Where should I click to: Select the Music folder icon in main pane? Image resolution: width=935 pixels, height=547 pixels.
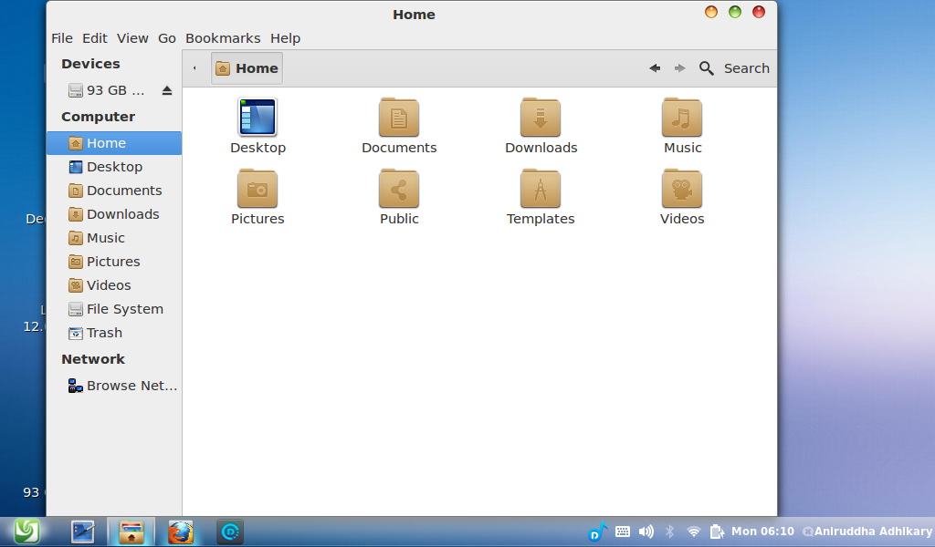pyautogui.click(x=682, y=118)
